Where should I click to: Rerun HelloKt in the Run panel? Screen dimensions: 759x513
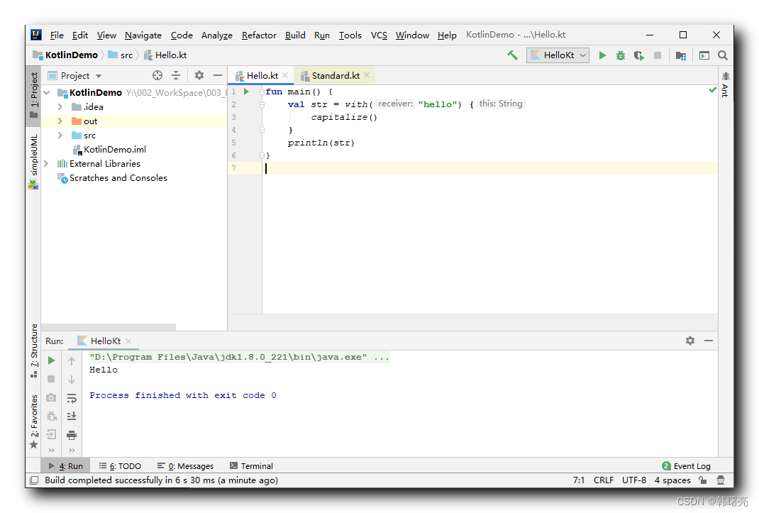pyautogui.click(x=51, y=360)
